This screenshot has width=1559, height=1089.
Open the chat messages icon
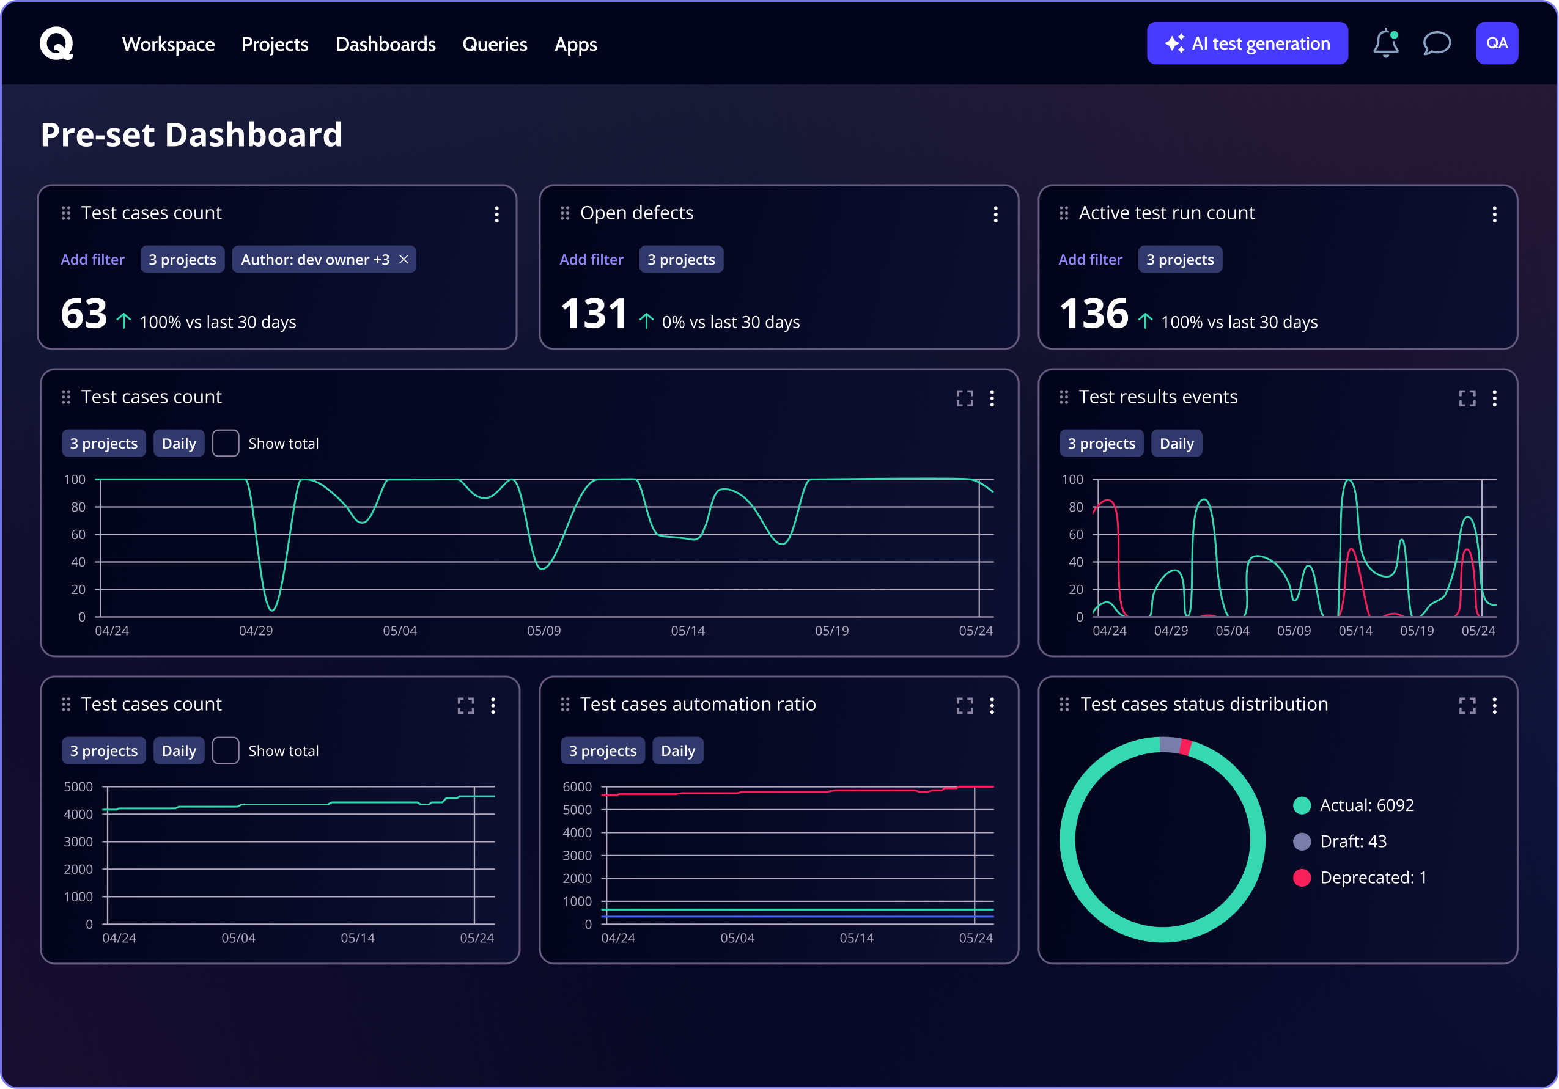1437,44
